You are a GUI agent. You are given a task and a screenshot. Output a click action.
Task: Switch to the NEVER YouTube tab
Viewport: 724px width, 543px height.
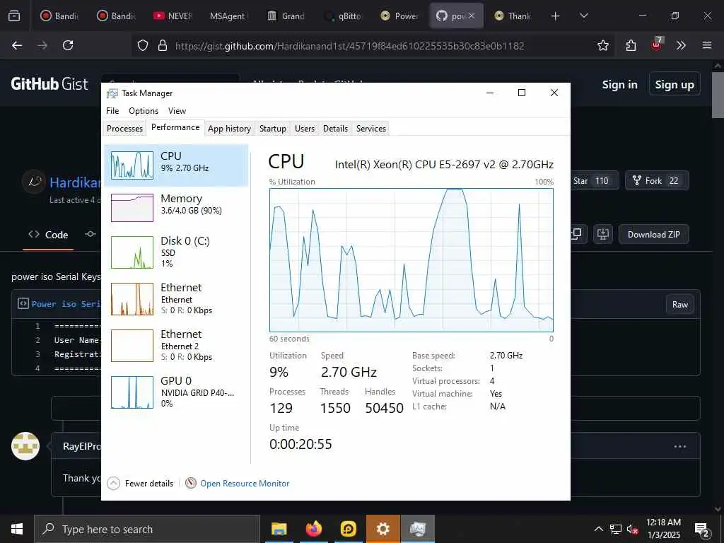tap(173, 16)
